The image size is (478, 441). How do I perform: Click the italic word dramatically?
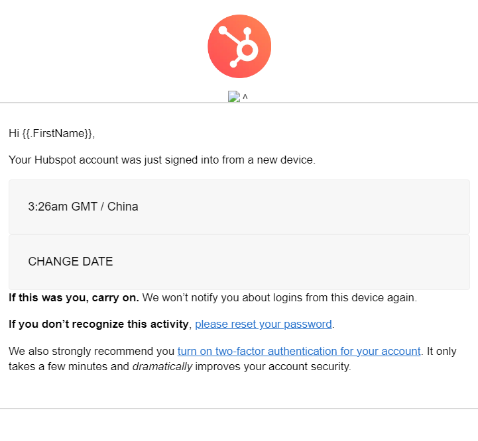click(x=162, y=366)
